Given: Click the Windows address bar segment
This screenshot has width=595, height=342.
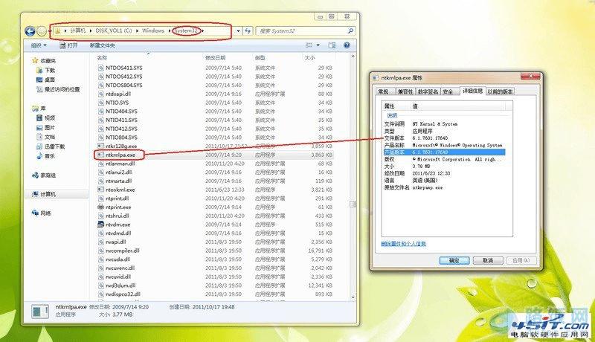Looking at the screenshot, I should (153, 30).
